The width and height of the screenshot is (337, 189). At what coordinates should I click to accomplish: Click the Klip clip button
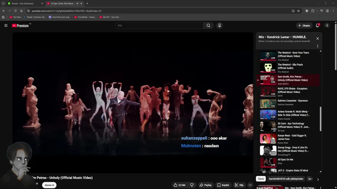(x=239, y=185)
